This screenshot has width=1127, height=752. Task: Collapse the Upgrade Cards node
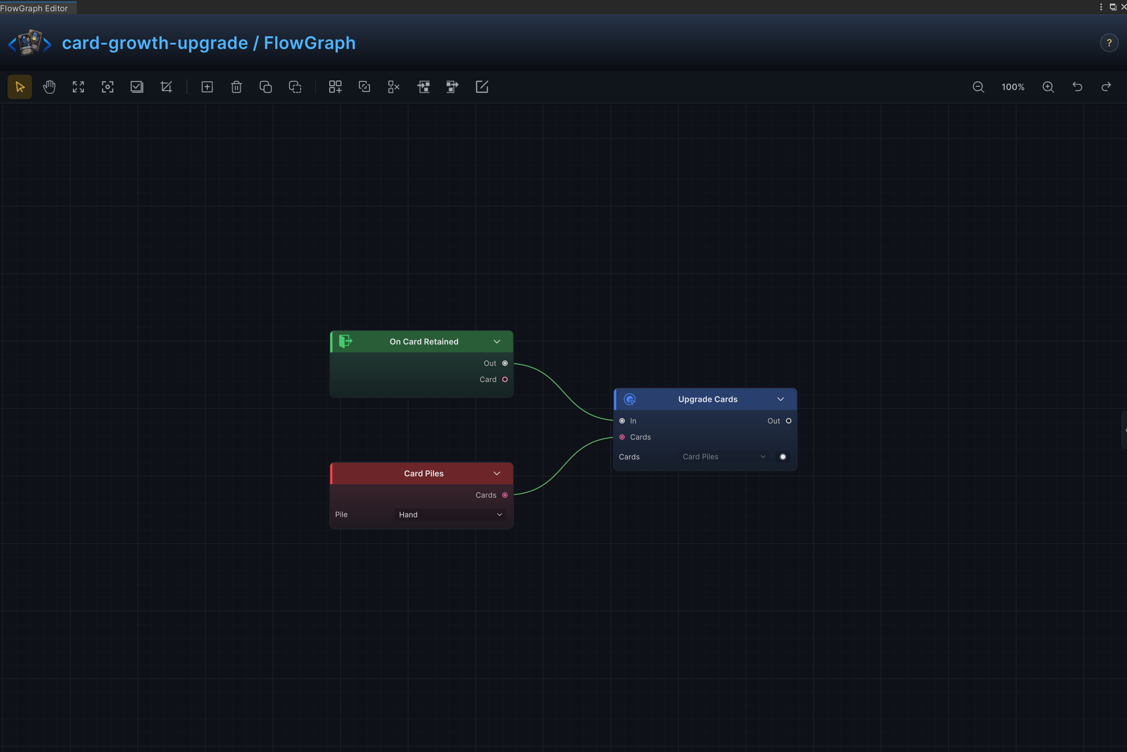pos(781,399)
